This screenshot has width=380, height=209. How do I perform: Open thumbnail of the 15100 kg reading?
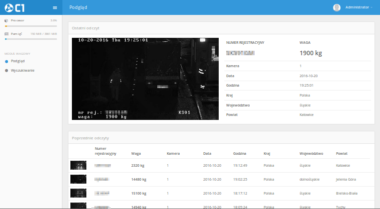(x=78, y=193)
